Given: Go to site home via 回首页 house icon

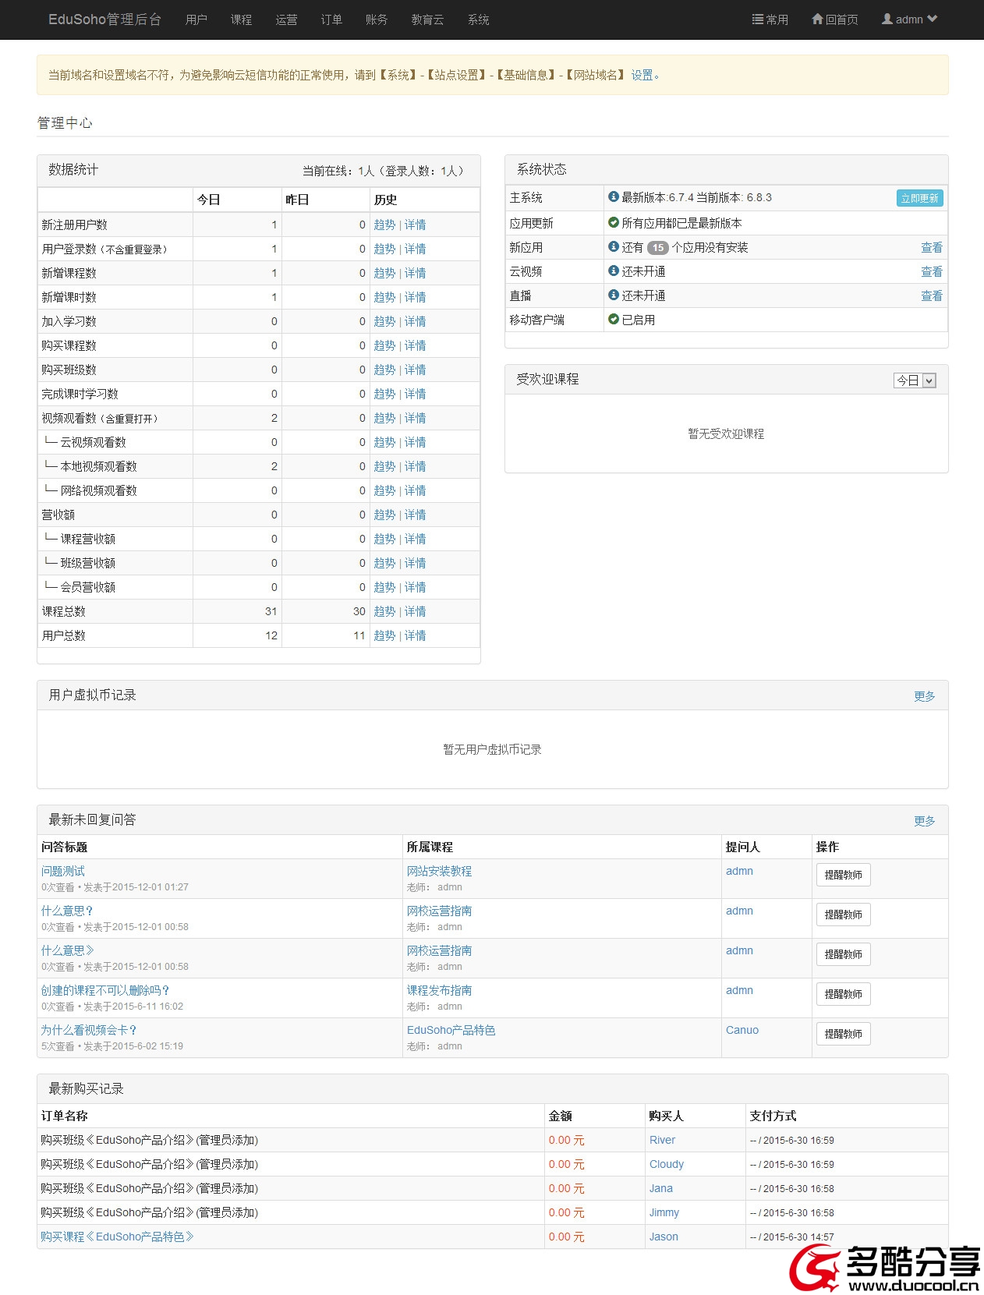Looking at the screenshot, I should [834, 19].
